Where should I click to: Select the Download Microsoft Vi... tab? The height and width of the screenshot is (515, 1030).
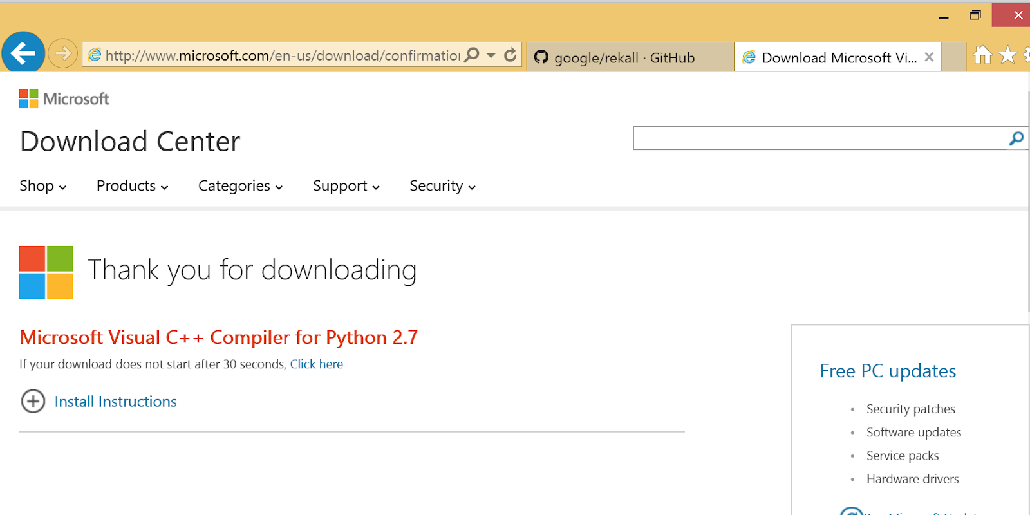pos(837,57)
